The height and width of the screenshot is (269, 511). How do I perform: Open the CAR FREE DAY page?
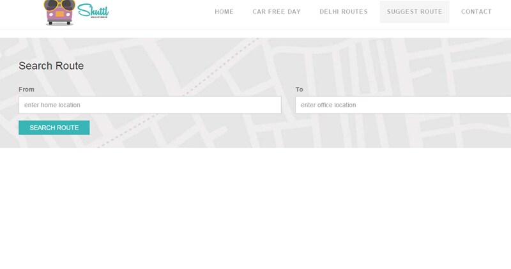[277, 12]
